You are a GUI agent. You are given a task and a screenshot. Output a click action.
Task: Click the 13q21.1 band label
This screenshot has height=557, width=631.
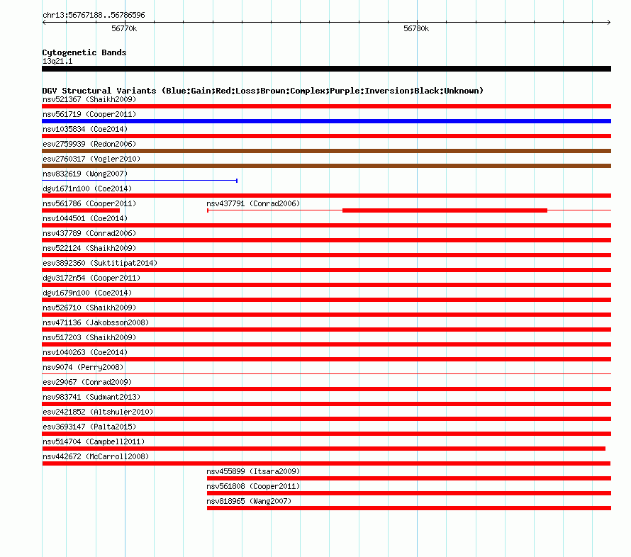click(57, 61)
